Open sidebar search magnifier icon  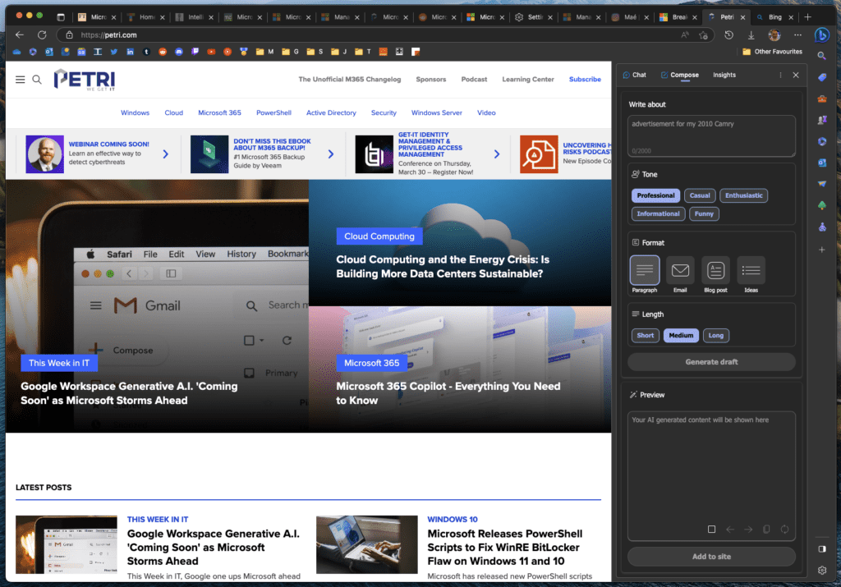click(821, 56)
